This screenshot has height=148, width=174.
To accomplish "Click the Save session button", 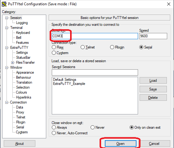I will [153, 89].
